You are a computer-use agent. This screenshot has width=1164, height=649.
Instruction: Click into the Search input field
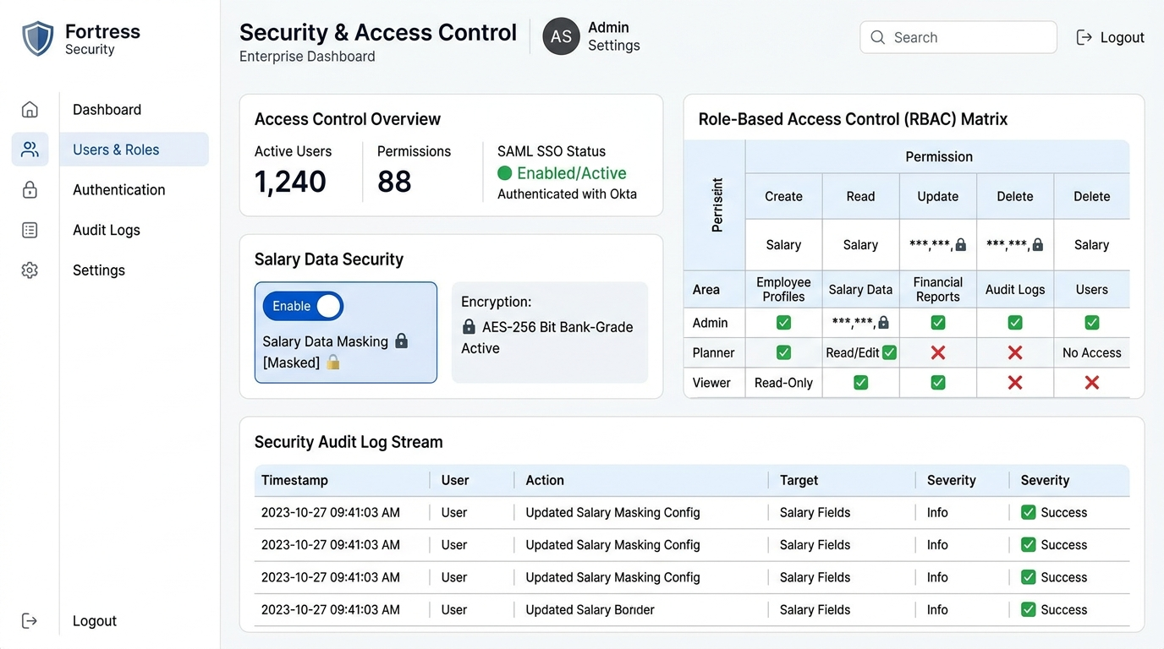pos(958,37)
